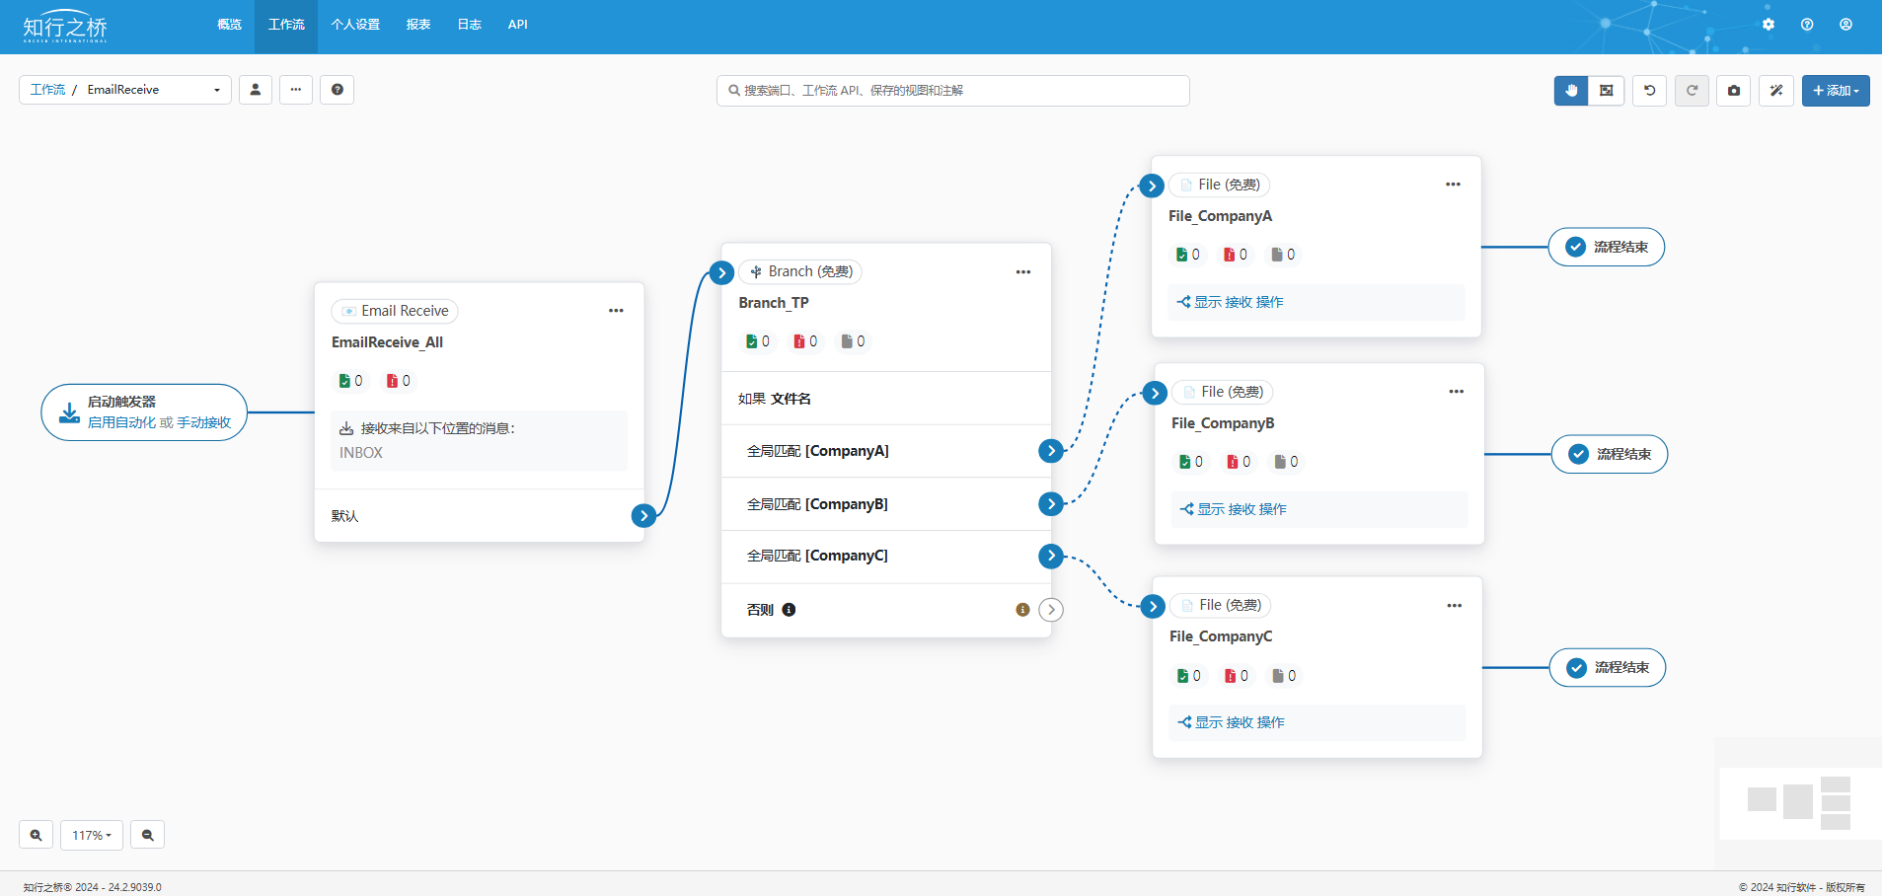Click the user icon beside workflow selector
The width and height of the screenshot is (1882, 896).
(x=256, y=90)
